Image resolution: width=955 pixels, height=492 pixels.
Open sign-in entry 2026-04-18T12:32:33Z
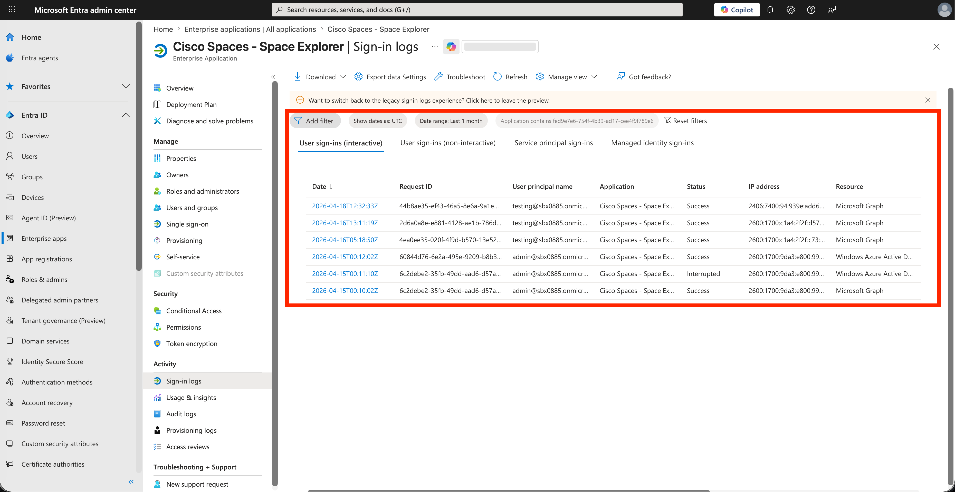pos(345,206)
